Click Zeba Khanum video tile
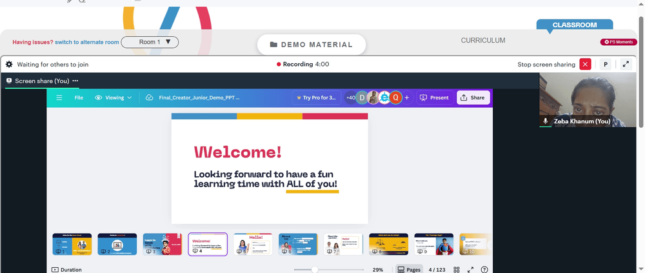Screen dimensions: 645x273 pos(588,99)
